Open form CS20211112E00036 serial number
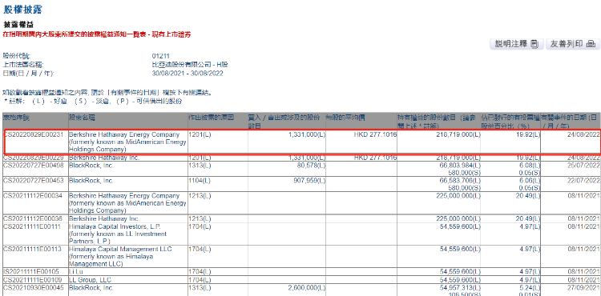 tap(33, 218)
